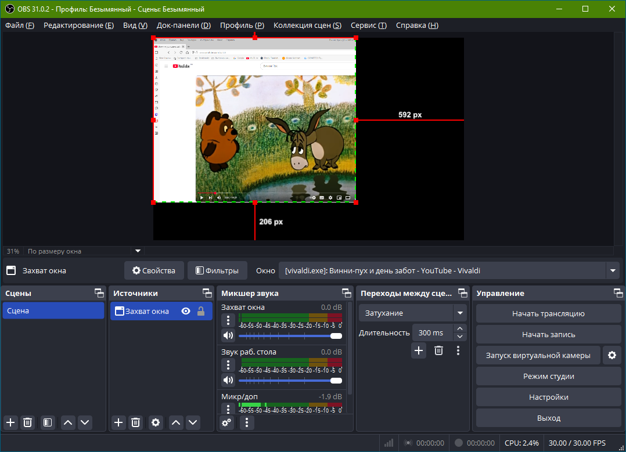
Task: Toggle visibility eye of Захват окна source
Action: point(186,311)
